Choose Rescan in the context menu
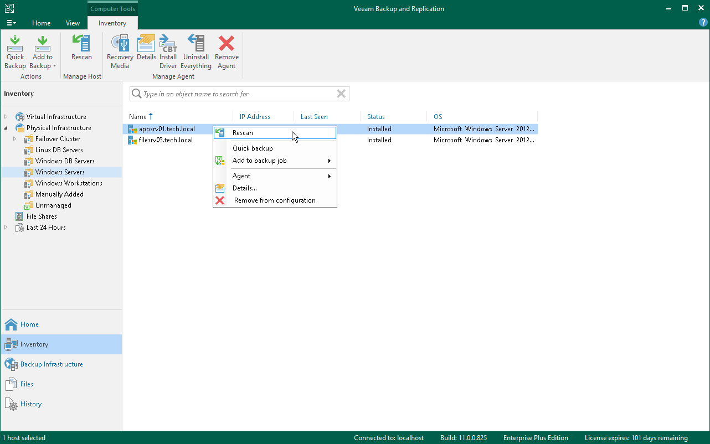Screen dimensions: 710x444 tap(275, 133)
